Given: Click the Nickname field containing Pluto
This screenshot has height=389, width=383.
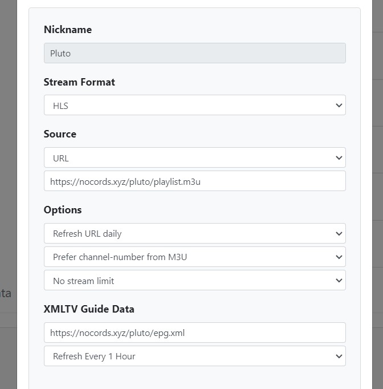Looking at the screenshot, I should pyautogui.click(x=194, y=54).
